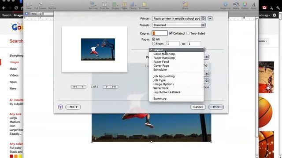Open the PDF dropdown button
Viewport: 282px width, 158px height.
coord(73,107)
